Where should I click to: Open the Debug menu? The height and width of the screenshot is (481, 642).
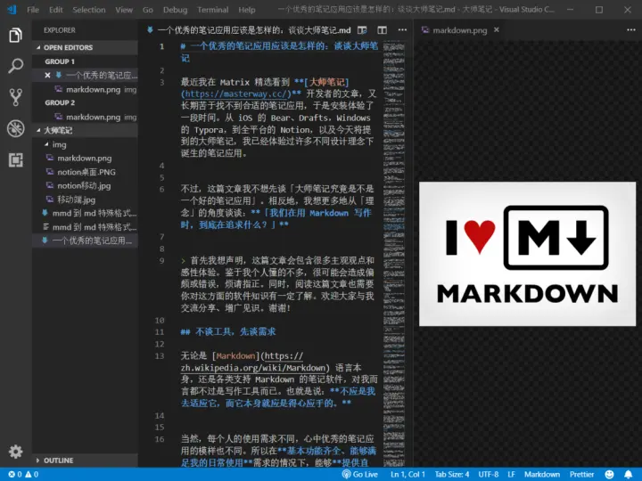(x=175, y=10)
